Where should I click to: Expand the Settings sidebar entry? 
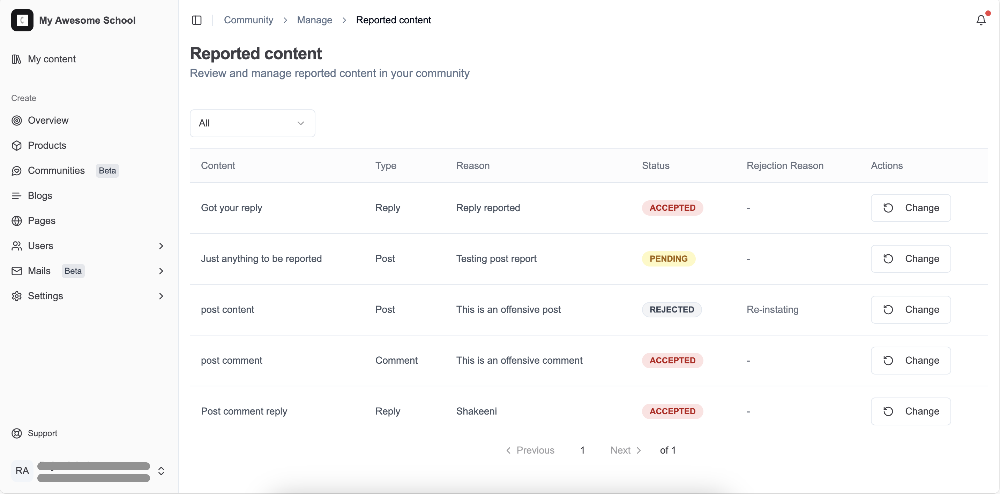click(x=161, y=296)
